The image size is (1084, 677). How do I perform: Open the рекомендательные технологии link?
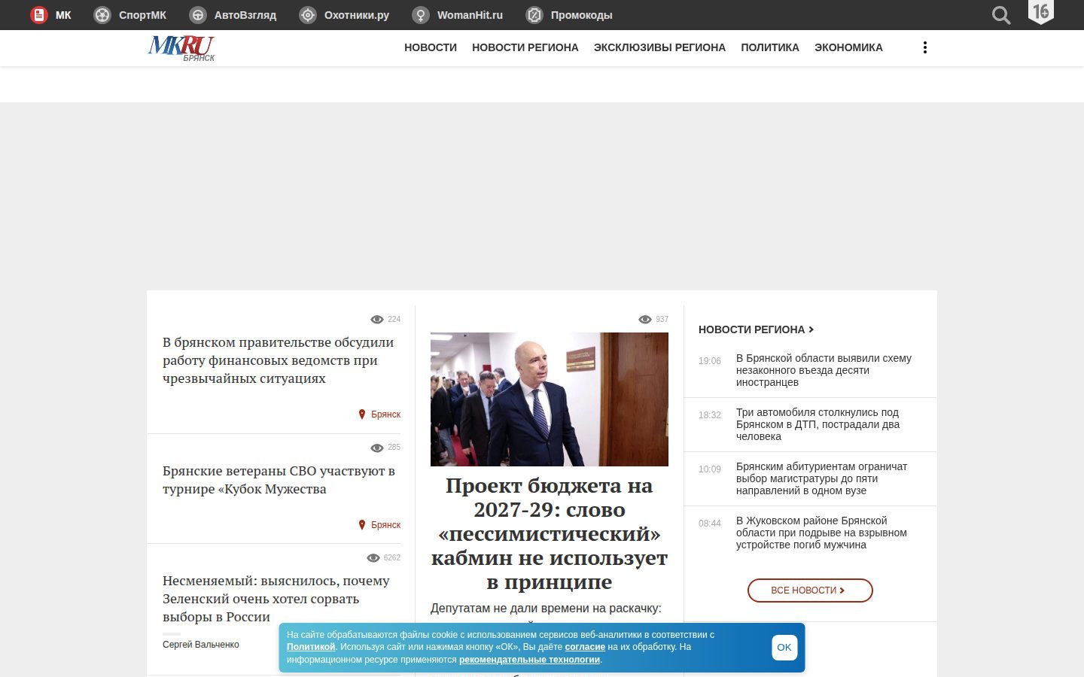pos(529,660)
